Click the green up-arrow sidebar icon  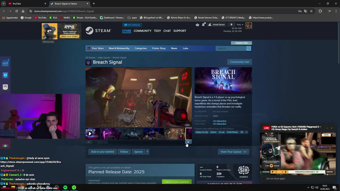[x=5, y=146]
